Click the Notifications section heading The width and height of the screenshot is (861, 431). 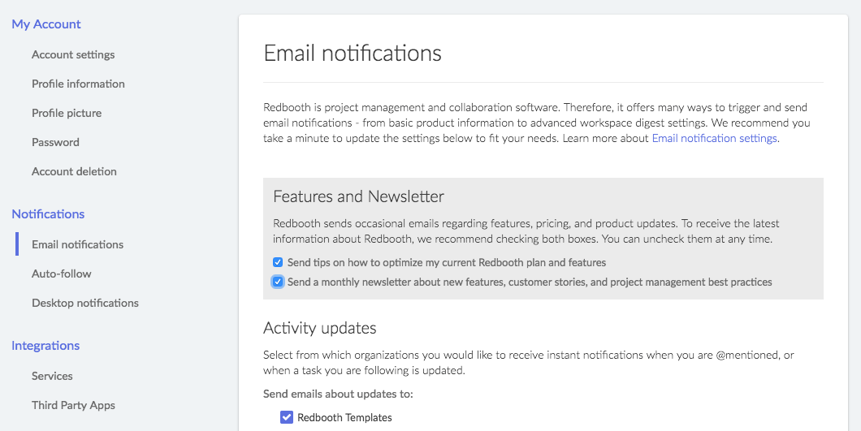tap(48, 213)
